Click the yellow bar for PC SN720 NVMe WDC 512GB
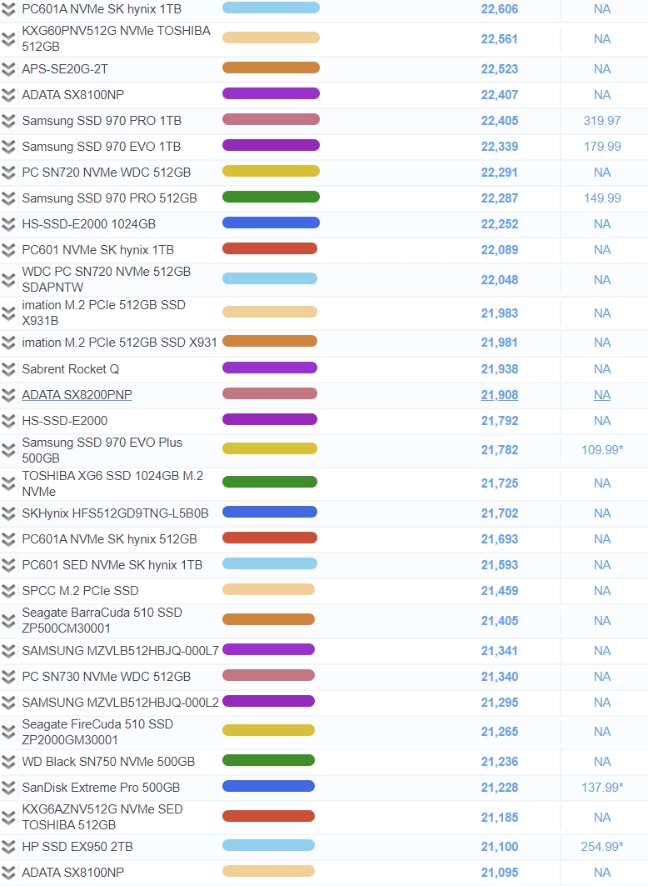The image size is (648, 886). point(271,171)
